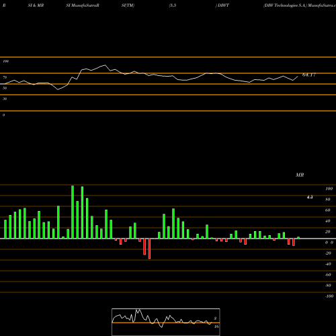This screenshot has height=336, width=336.
Task: Click the '(DBV Technologies S.A.) MunafaSutra' title text
Action: [300, 5]
